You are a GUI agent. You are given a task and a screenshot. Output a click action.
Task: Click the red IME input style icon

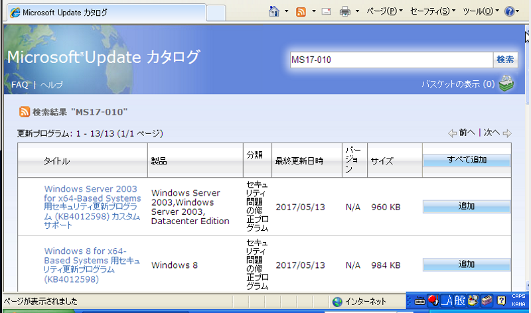[433, 300]
